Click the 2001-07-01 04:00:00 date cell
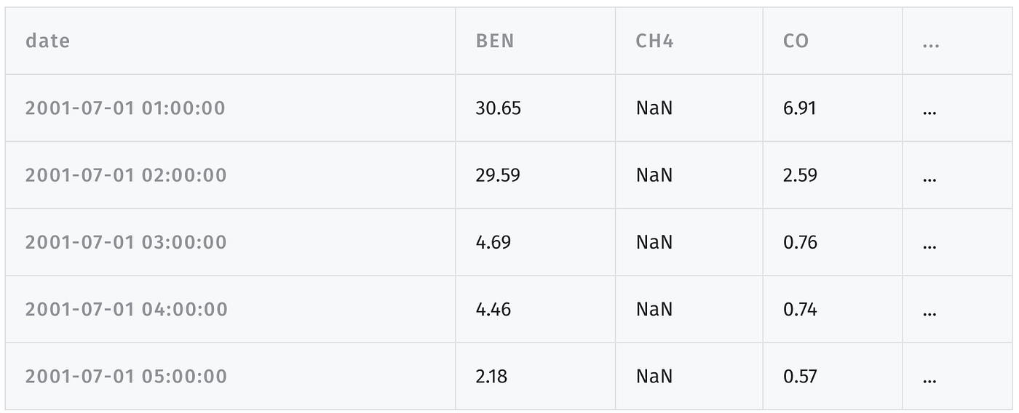 [127, 309]
